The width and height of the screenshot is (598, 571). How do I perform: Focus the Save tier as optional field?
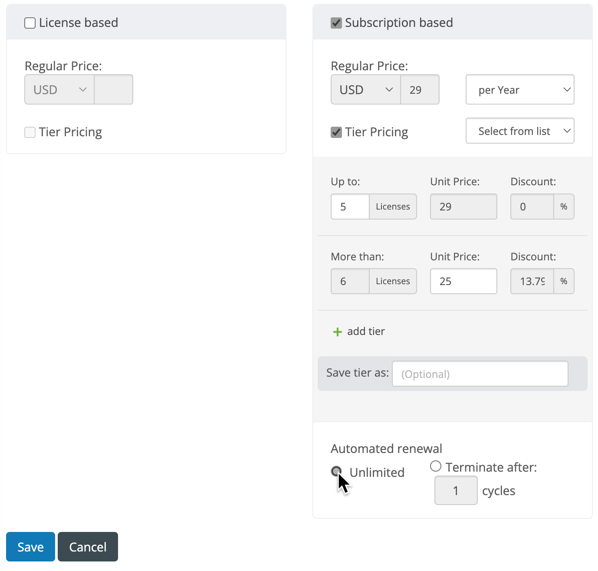click(x=480, y=374)
